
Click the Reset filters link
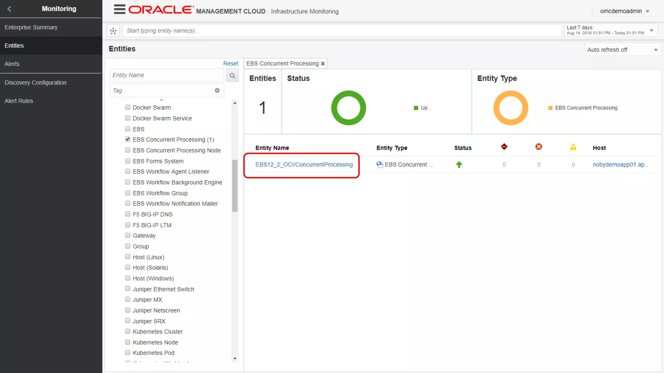pyautogui.click(x=231, y=63)
